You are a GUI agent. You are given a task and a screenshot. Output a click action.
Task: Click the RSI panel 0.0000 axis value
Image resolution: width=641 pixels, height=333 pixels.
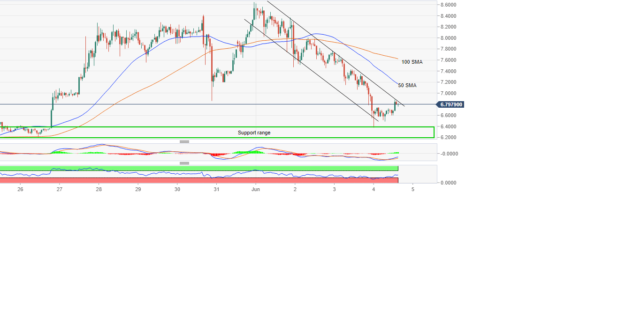[x=448, y=183]
